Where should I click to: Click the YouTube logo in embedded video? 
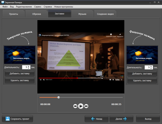coord(117,80)
